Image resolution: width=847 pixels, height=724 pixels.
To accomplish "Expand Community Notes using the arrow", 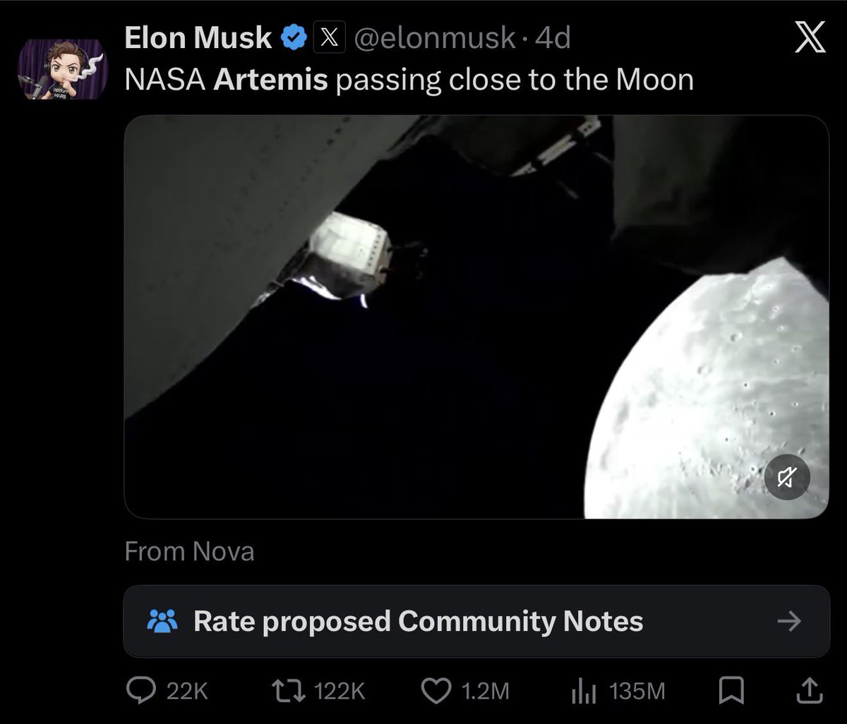I will point(788,622).
